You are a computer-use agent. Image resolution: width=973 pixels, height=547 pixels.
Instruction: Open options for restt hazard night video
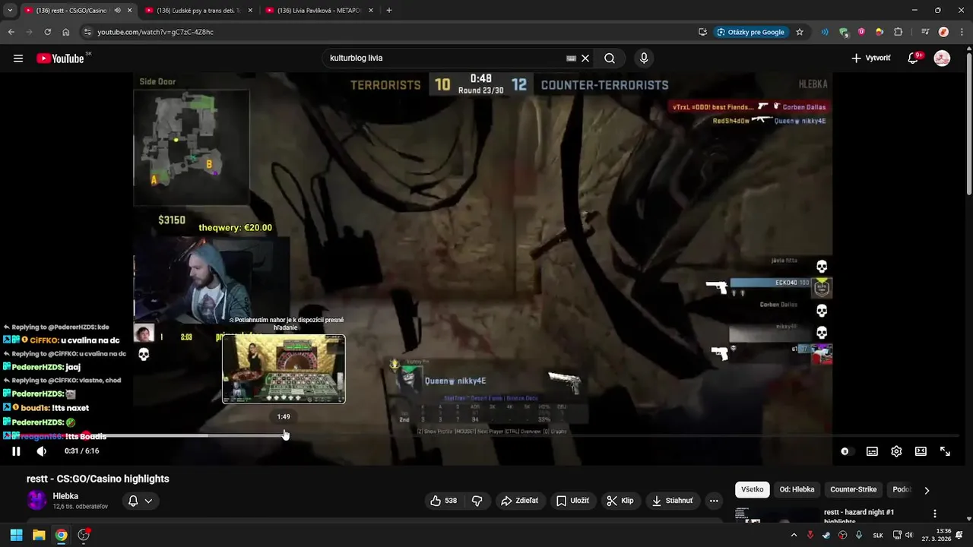coord(935,514)
